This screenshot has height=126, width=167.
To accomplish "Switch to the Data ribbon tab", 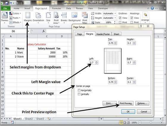I will (x=68, y=8).
